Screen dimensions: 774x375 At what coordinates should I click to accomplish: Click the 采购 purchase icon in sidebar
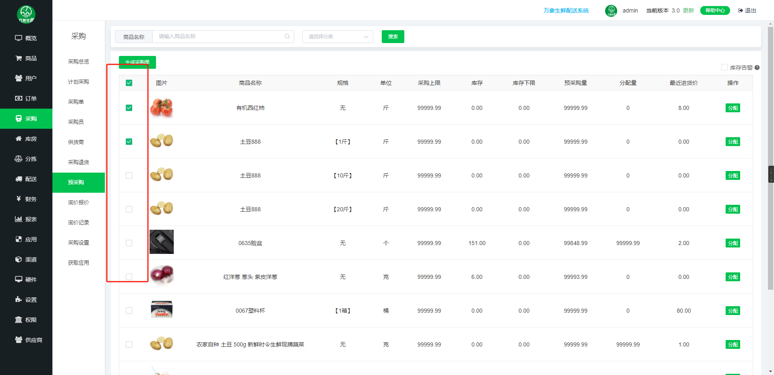19,118
